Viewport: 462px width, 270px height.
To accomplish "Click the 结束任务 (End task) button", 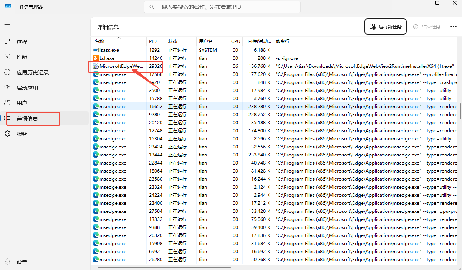I will click(x=427, y=26).
